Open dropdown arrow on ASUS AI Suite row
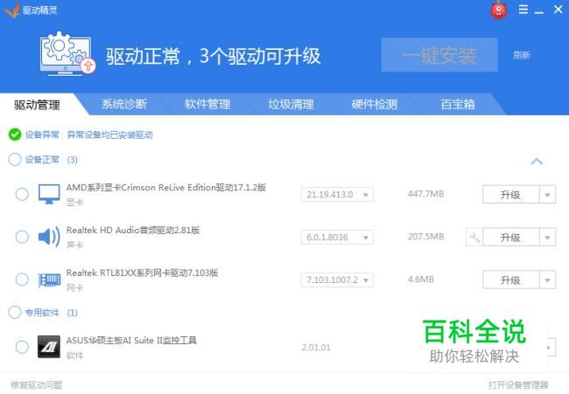The height and width of the screenshot is (394, 569). click(550, 348)
